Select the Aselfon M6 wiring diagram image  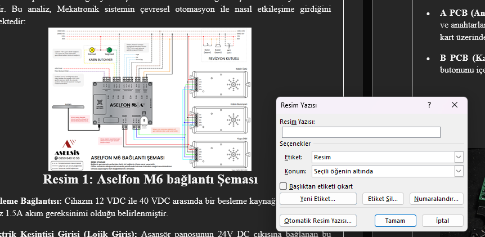coord(150,99)
